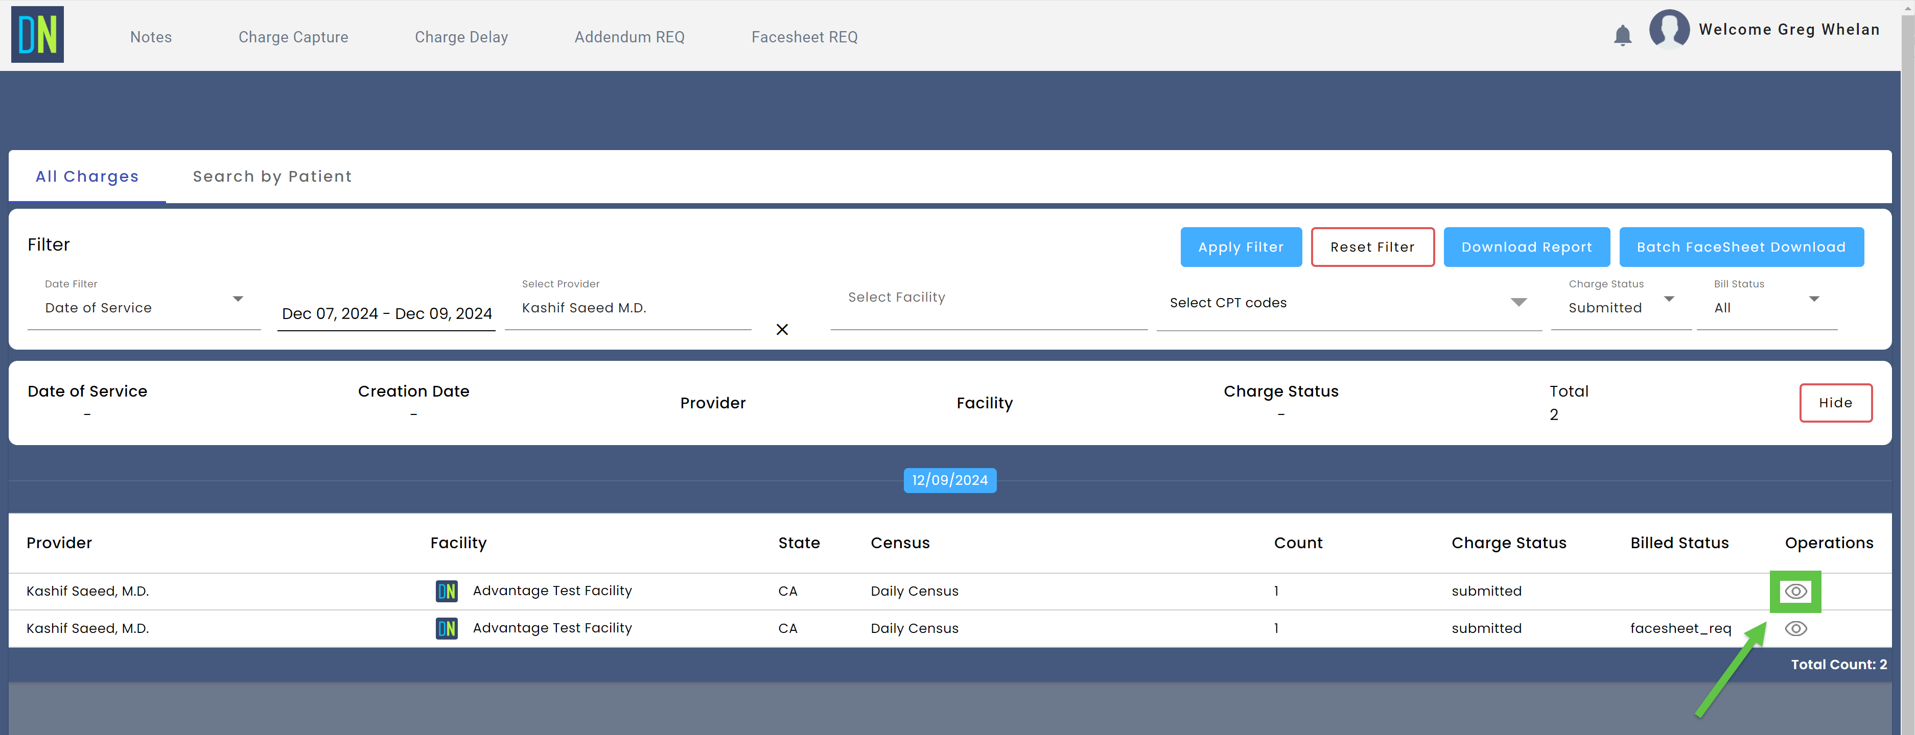Switch to the Search by Patient tab
1915x735 pixels.
click(272, 176)
